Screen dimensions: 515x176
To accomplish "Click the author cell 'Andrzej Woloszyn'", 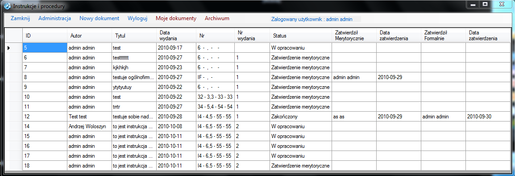I will tap(89, 126).
